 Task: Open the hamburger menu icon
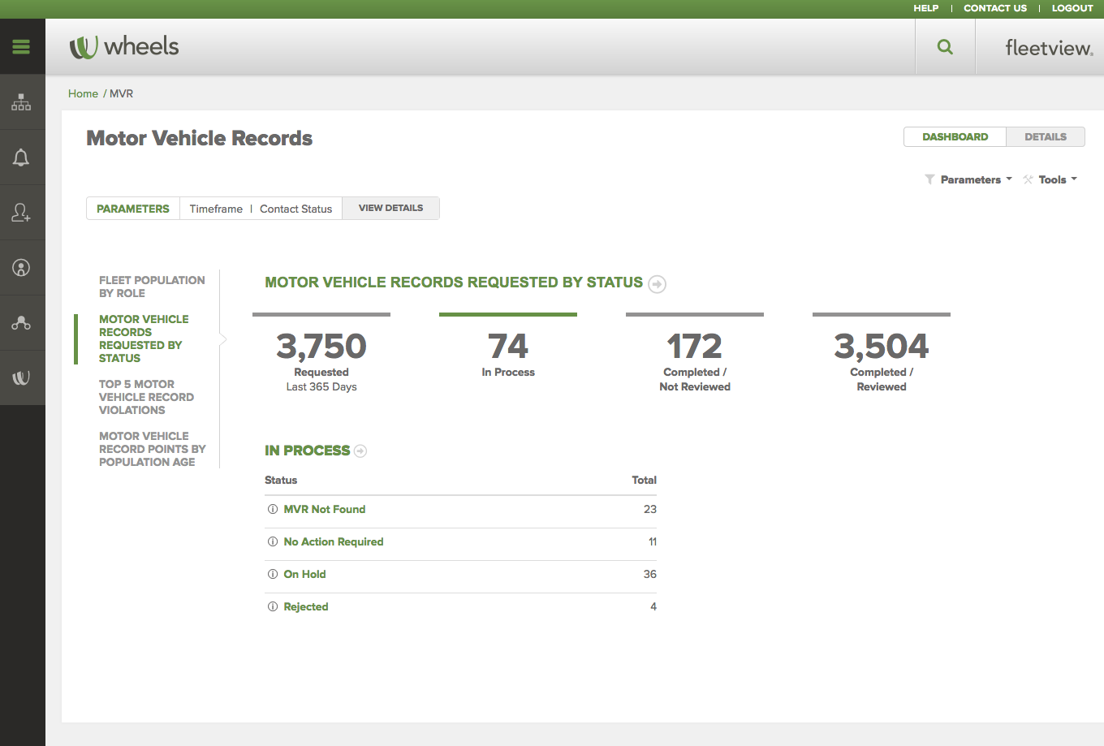click(22, 47)
